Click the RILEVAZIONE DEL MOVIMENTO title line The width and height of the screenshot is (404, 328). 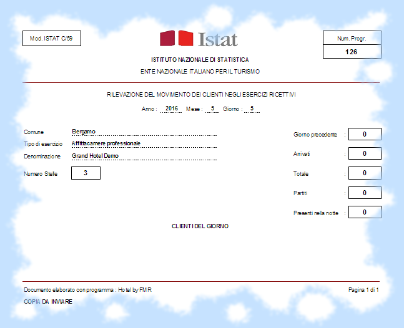201,95
